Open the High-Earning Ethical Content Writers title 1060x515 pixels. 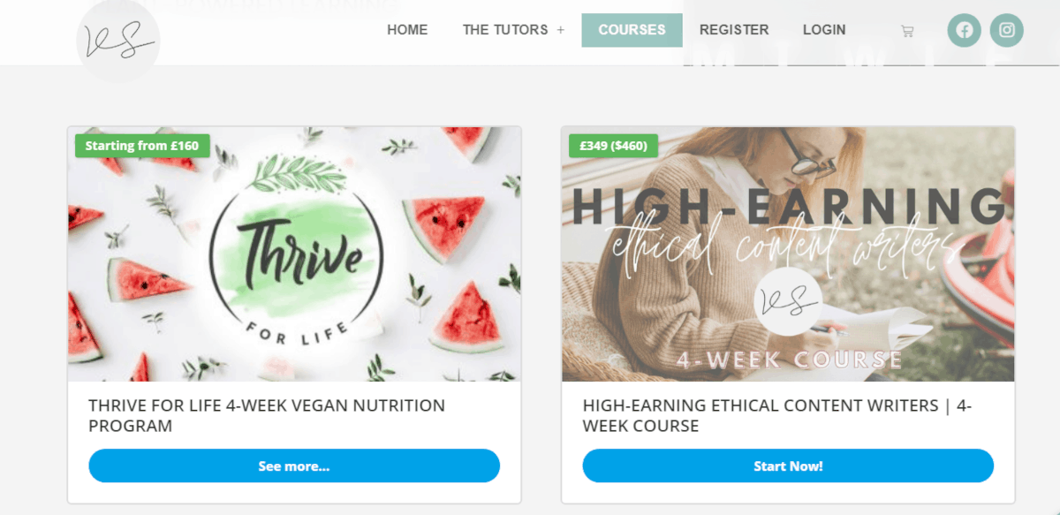(777, 416)
